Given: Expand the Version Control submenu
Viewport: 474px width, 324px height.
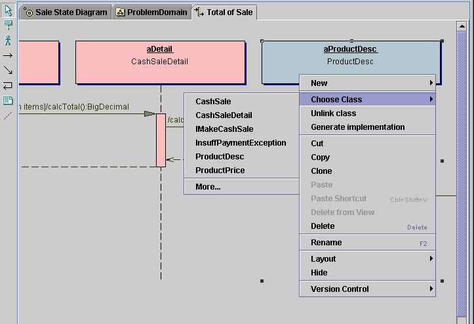Looking at the screenshot, I should coord(367,289).
